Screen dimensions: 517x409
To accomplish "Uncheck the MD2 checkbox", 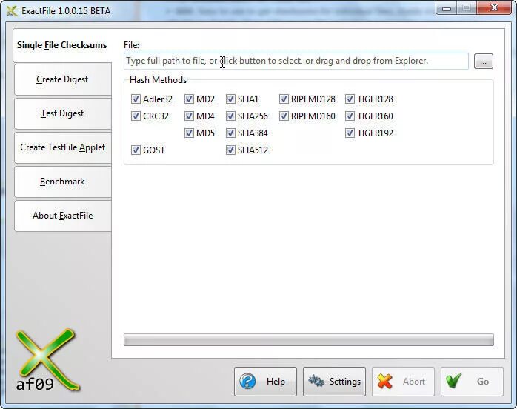I will [x=189, y=99].
